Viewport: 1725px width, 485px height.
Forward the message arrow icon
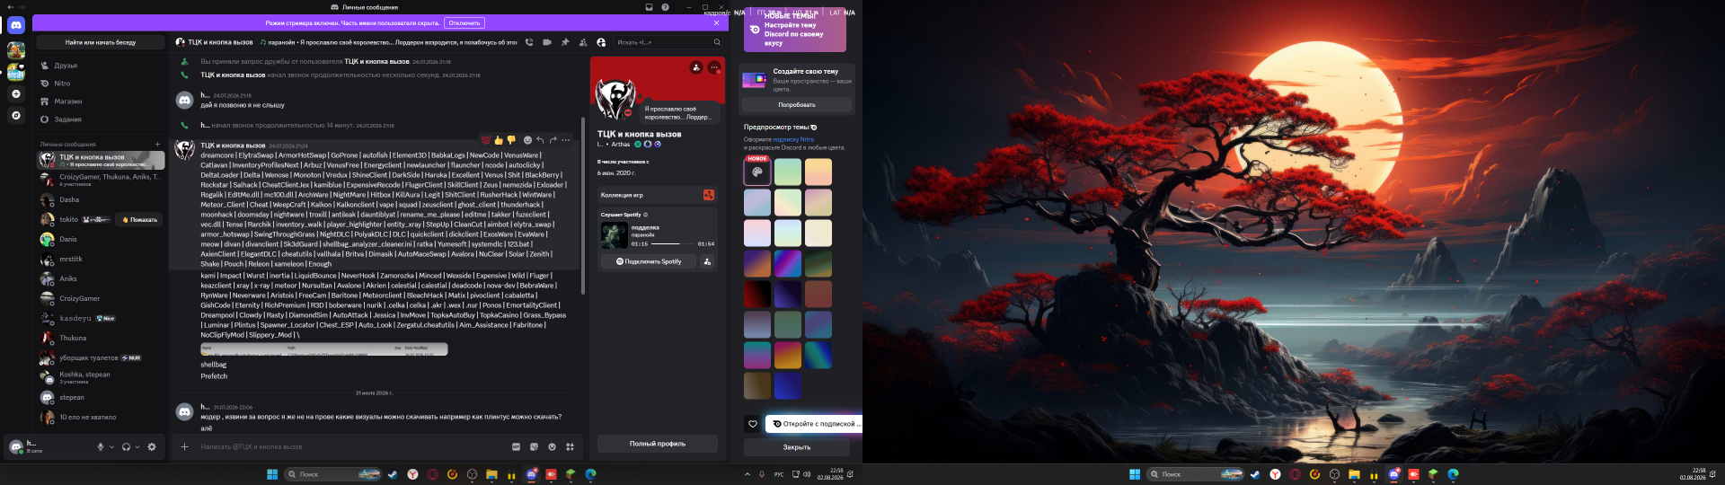pos(553,140)
